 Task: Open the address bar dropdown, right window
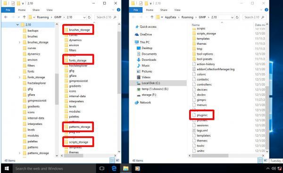click(232, 17)
